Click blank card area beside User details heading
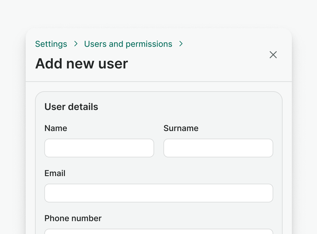 pyautogui.click(x=190, y=107)
